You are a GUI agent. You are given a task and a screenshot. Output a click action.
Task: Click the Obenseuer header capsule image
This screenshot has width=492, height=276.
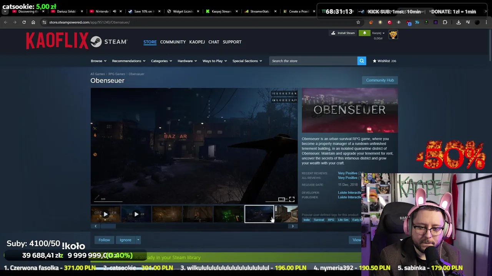tap(350, 110)
